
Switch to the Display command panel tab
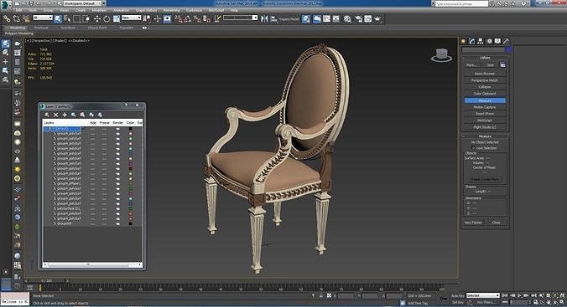498,41
